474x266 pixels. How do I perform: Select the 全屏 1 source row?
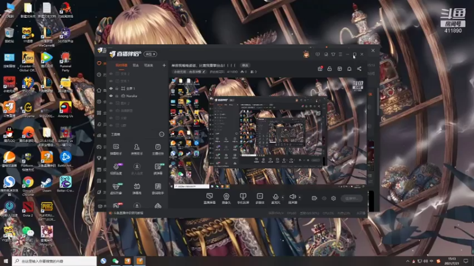(x=137, y=88)
